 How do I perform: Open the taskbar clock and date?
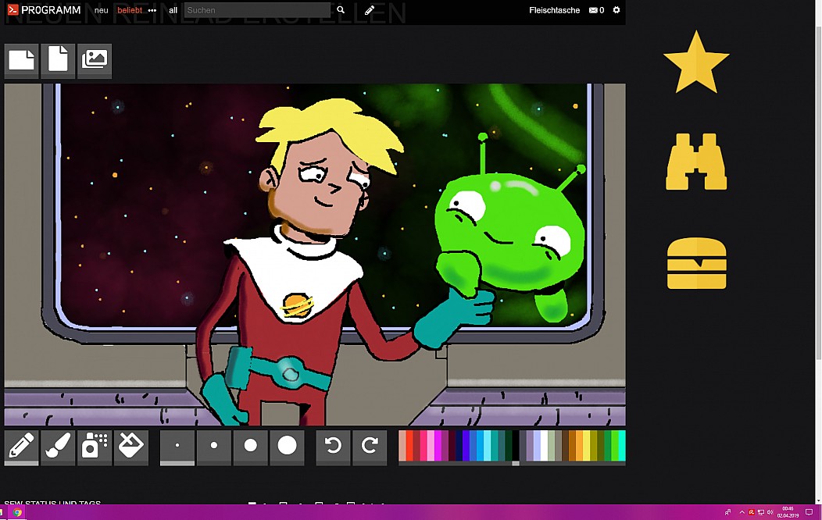788,512
